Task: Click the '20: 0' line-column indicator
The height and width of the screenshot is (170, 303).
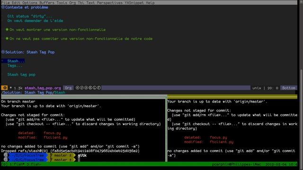Action: 273,88
